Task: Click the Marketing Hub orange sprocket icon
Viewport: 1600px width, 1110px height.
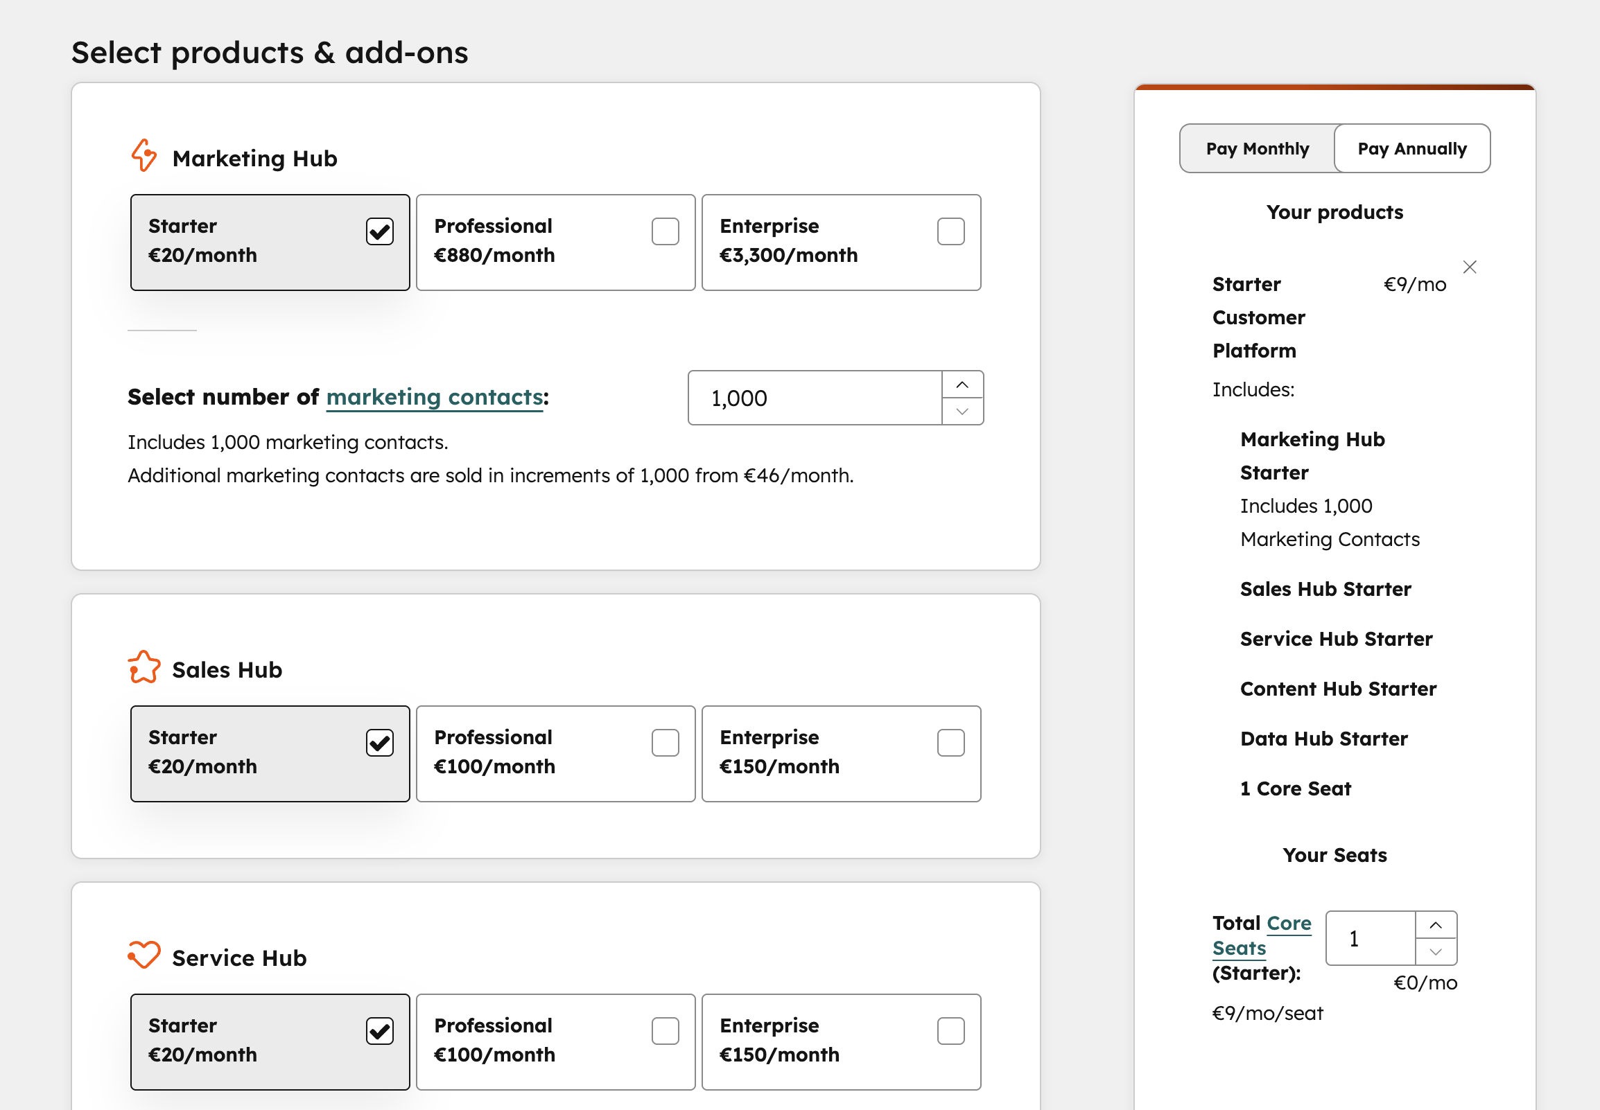Action: click(x=144, y=156)
